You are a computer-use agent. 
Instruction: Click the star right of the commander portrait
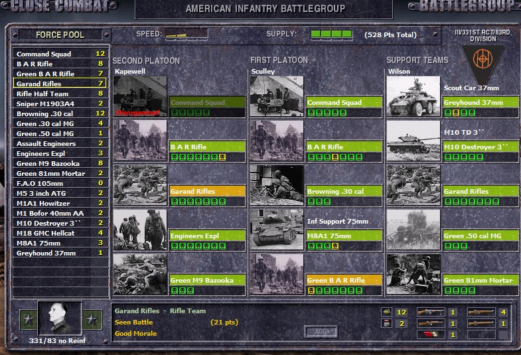click(x=93, y=320)
